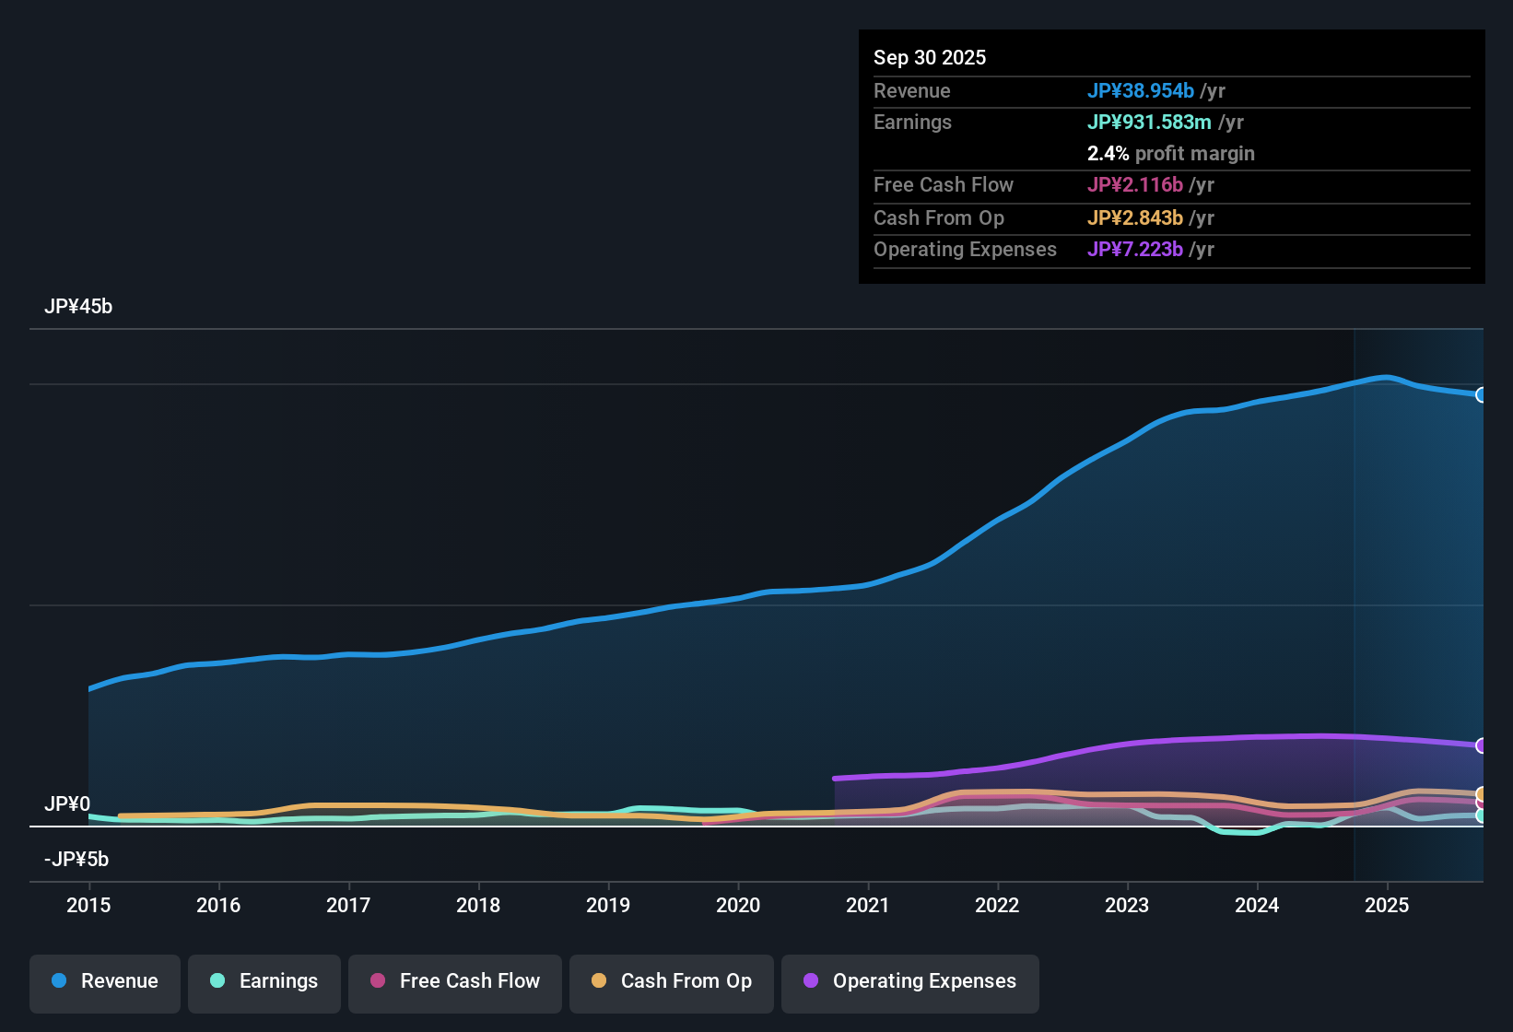The image size is (1513, 1032).
Task: Toggle the Operating Expenses series off
Action: pos(909,982)
